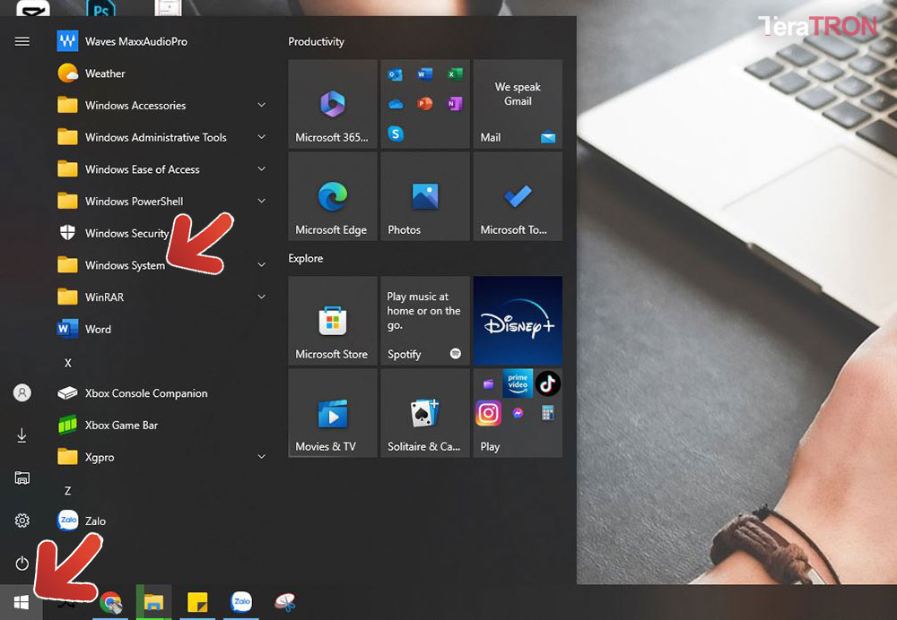Open File Explorer from the taskbar
897x620 pixels.
click(153, 602)
